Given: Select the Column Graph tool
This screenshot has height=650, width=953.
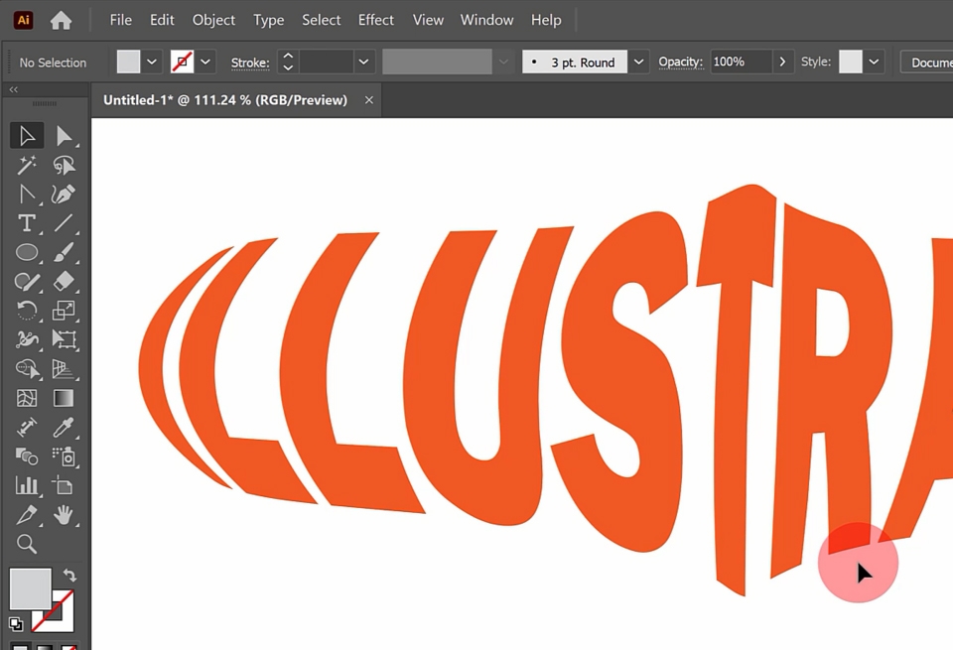Looking at the screenshot, I should click(x=27, y=485).
